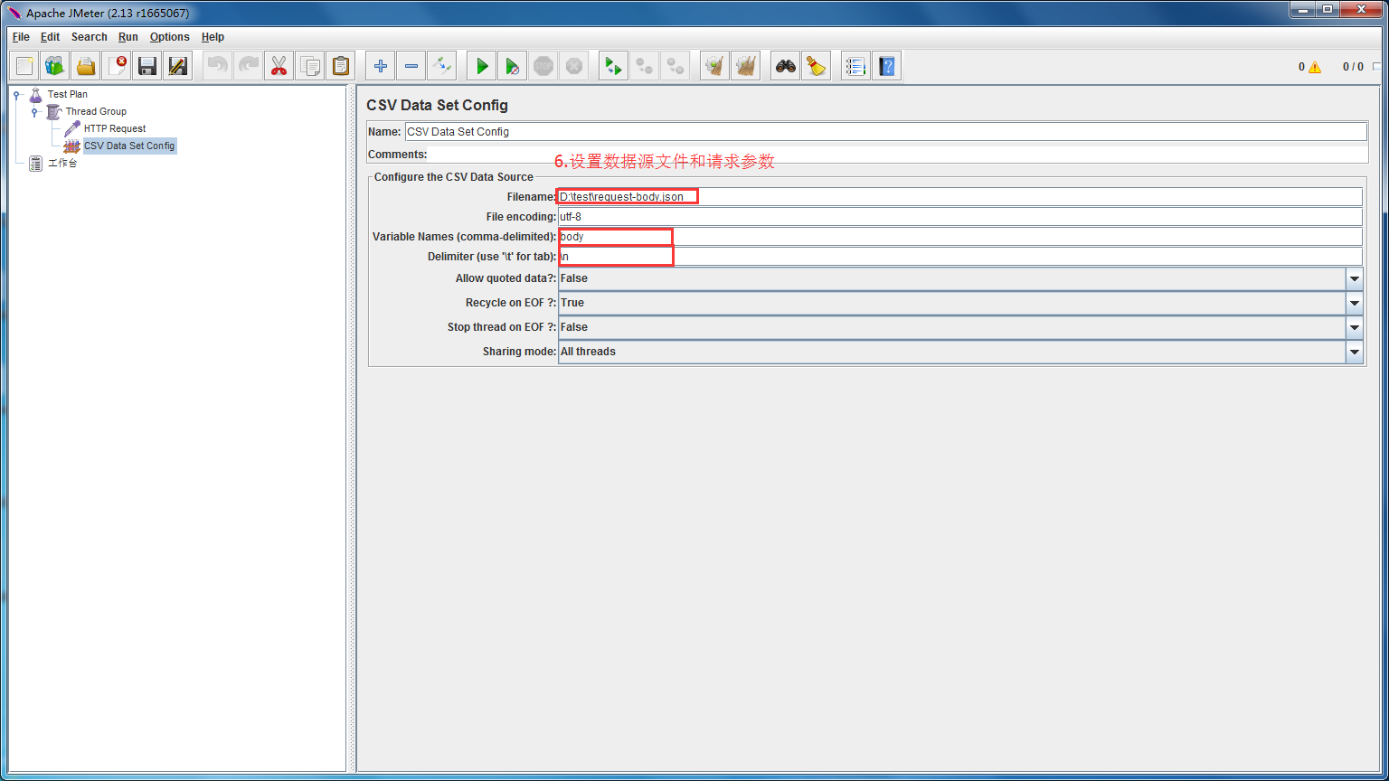Open Function Helper dialog icon
This screenshot has height=781, width=1389.
click(x=856, y=66)
